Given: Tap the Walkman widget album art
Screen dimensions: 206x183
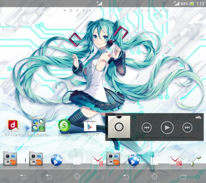Looking at the screenshot, I should (119, 127).
